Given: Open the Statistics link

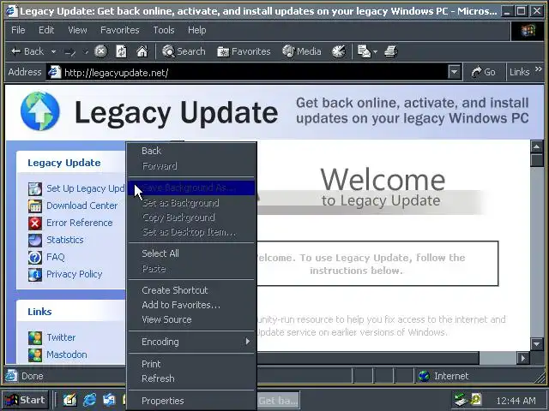Looking at the screenshot, I should (x=65, y=240).
